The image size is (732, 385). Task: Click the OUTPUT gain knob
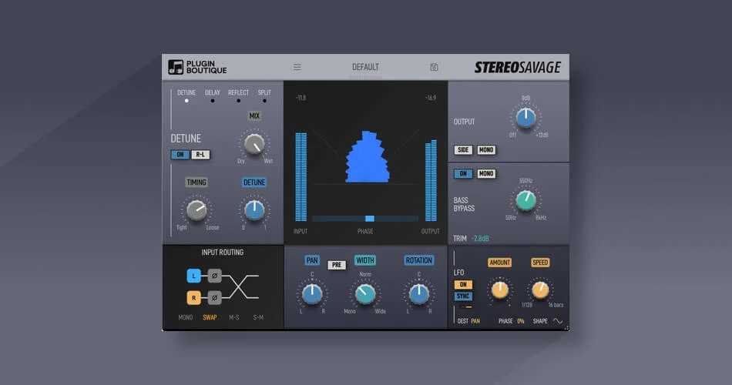point(525,118)
